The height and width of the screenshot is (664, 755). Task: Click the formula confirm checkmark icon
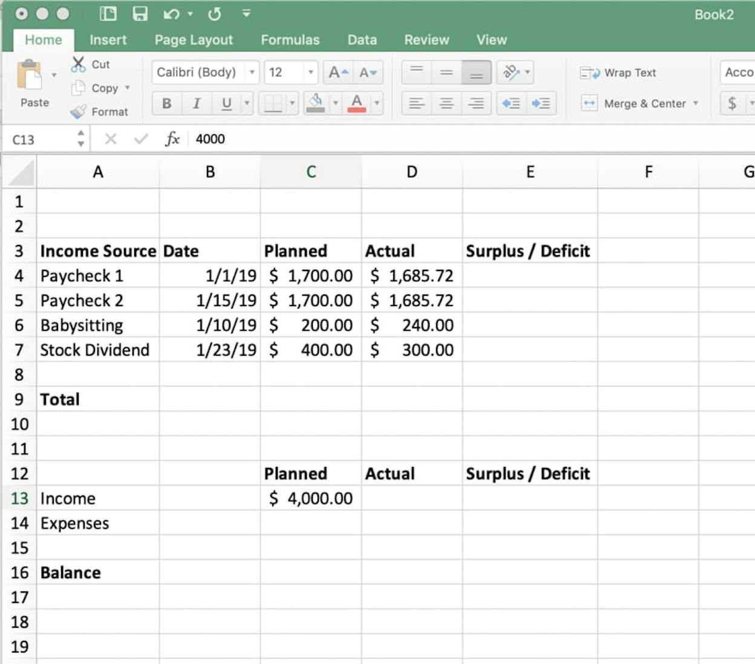click(x=141, y=139)
